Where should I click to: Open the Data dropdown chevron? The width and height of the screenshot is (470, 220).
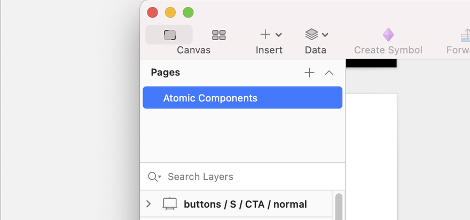[x=325, y=35]
